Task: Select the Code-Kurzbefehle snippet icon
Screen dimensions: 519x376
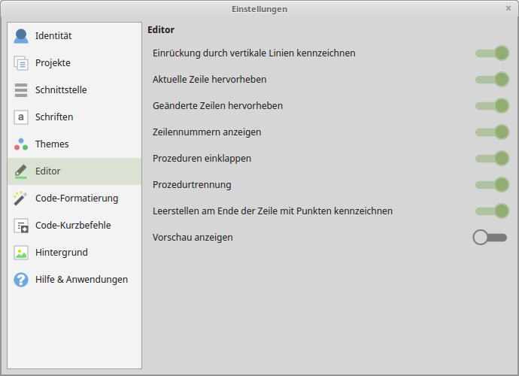Action: [x=21, y=226]
